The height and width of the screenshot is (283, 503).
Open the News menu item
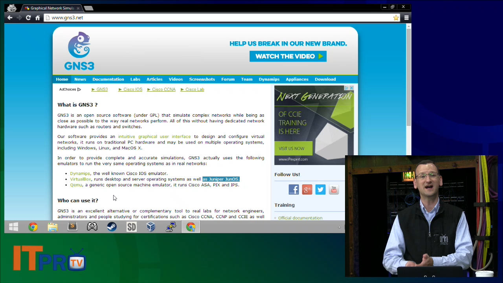(x=80, y=79)
